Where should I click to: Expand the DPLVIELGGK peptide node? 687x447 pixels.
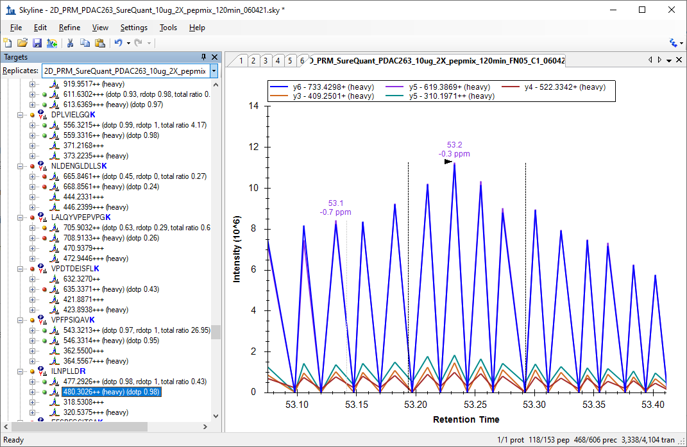(x=21, y=115)
